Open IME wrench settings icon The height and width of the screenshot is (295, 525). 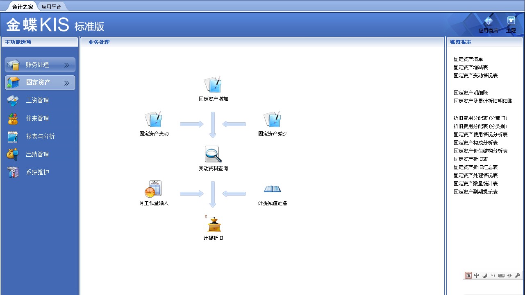517,275
